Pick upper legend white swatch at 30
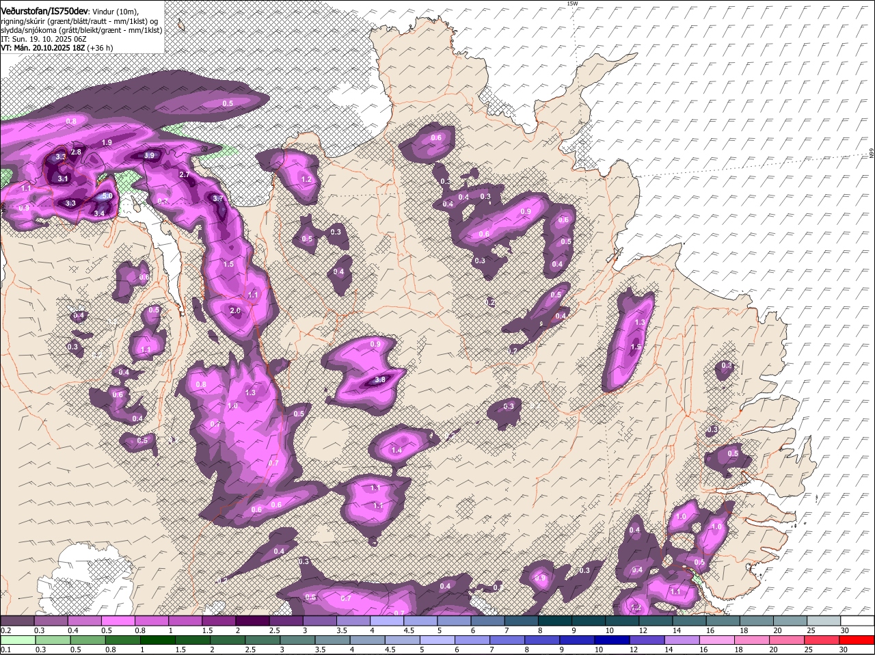This screenshot has width=875, height=655. tap(857, 620)
